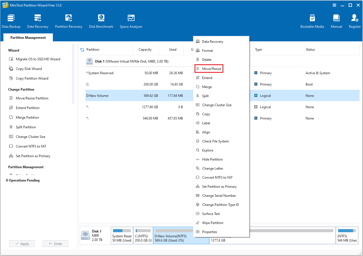This screenshot has width=363, height=256.
Task: Select the System Reserved block in the disk map
Action: pyautogui.click(x=122, y=236)
